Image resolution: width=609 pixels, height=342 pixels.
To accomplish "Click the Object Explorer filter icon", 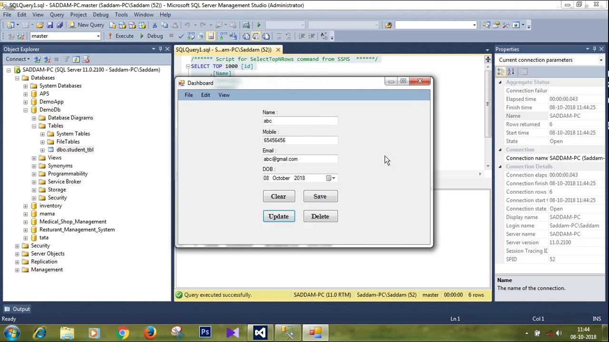I will tap(67, 59).
